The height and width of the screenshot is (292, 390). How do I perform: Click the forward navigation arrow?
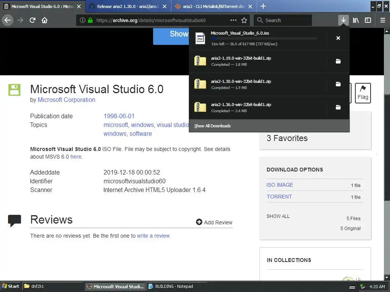pos(20,20)
